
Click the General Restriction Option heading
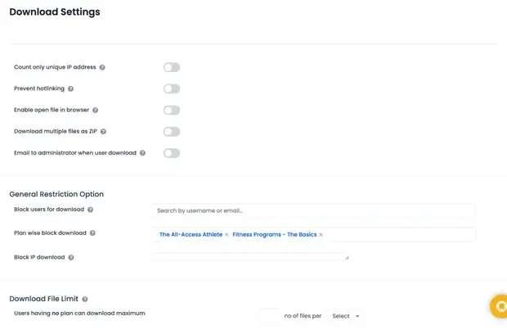[56, 194]
